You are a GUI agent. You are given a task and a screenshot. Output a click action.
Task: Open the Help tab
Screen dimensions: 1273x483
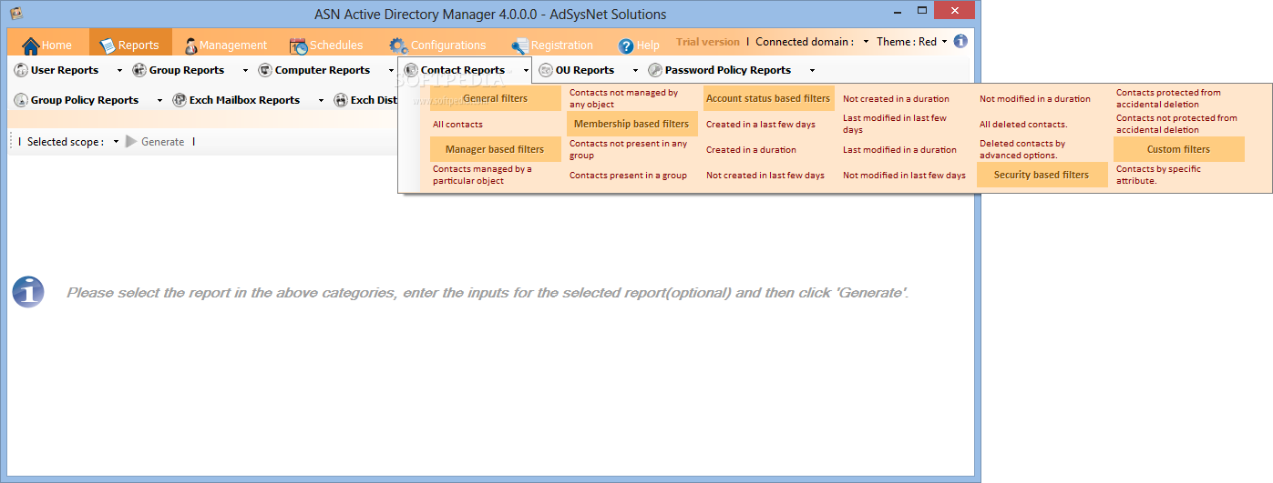coord(639,45)
